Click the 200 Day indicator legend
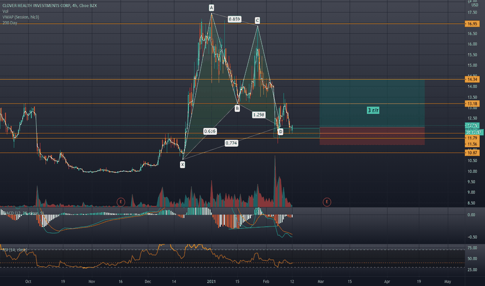This screenshot has width=485, height=286. tap(9, 23)
